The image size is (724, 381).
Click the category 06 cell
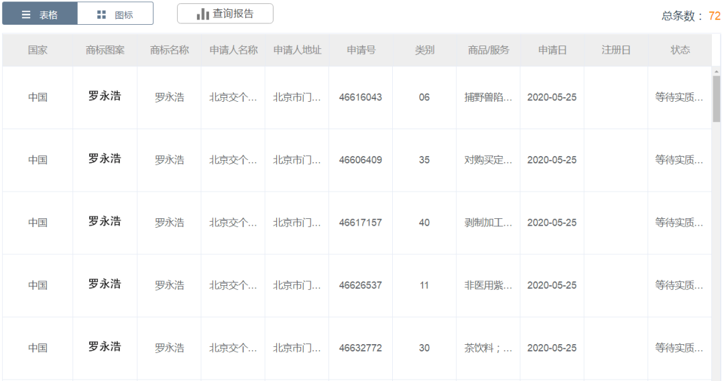coord(424,97)
